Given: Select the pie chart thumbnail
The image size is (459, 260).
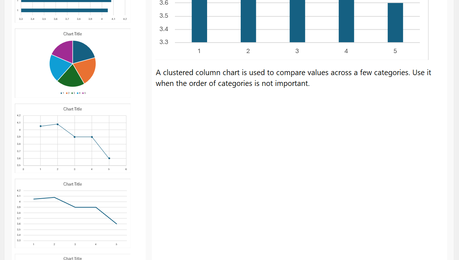Looking at the screenshot, I should [x=73, y=63].
